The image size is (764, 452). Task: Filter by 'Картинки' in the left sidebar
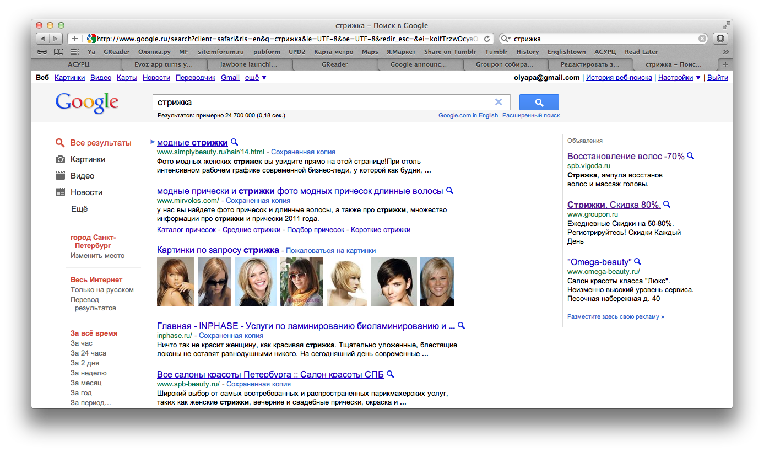88,159
